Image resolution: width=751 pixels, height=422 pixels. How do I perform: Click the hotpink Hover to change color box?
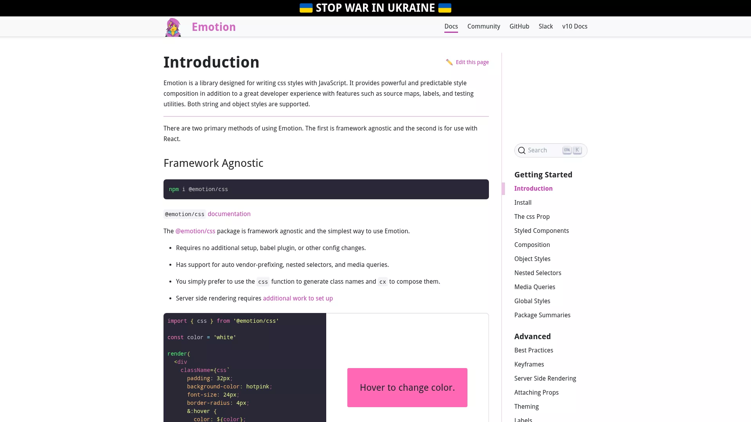tap(407, 388)
